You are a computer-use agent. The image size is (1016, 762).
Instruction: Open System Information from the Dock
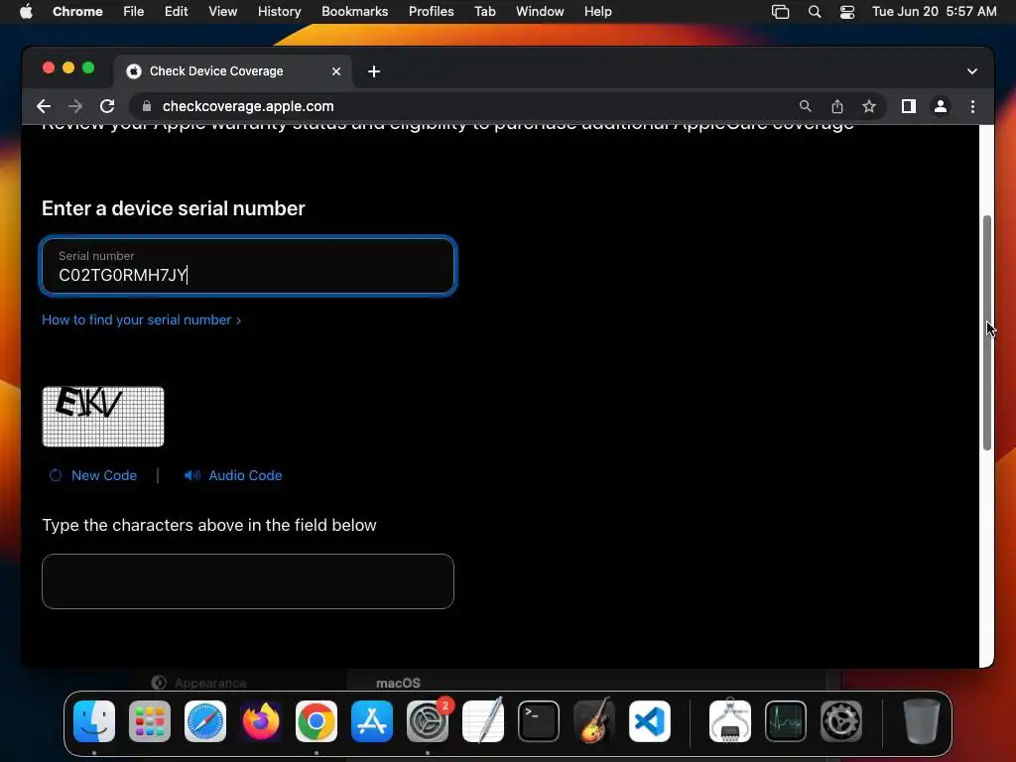[729, 720]
